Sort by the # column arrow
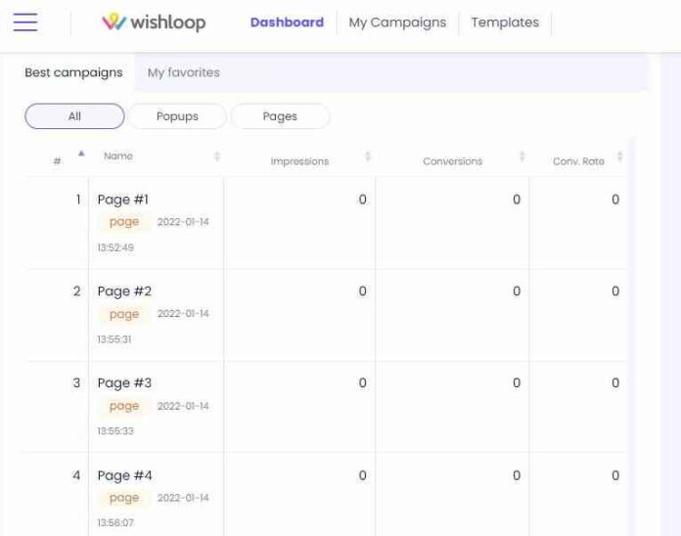This screenshot has width=681, height=536. point(81,154)
